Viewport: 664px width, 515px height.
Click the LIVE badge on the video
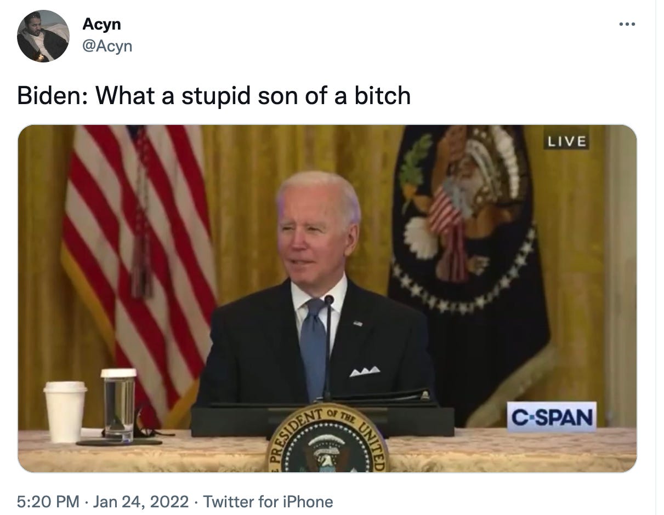pyautogui.click(x=567, y=141)
